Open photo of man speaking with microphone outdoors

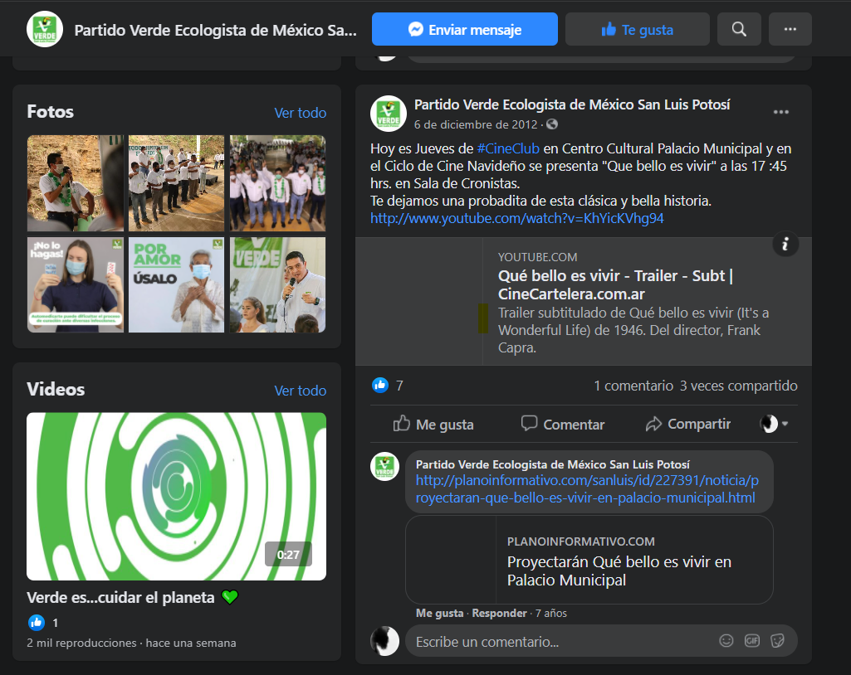tap(76, 183)
